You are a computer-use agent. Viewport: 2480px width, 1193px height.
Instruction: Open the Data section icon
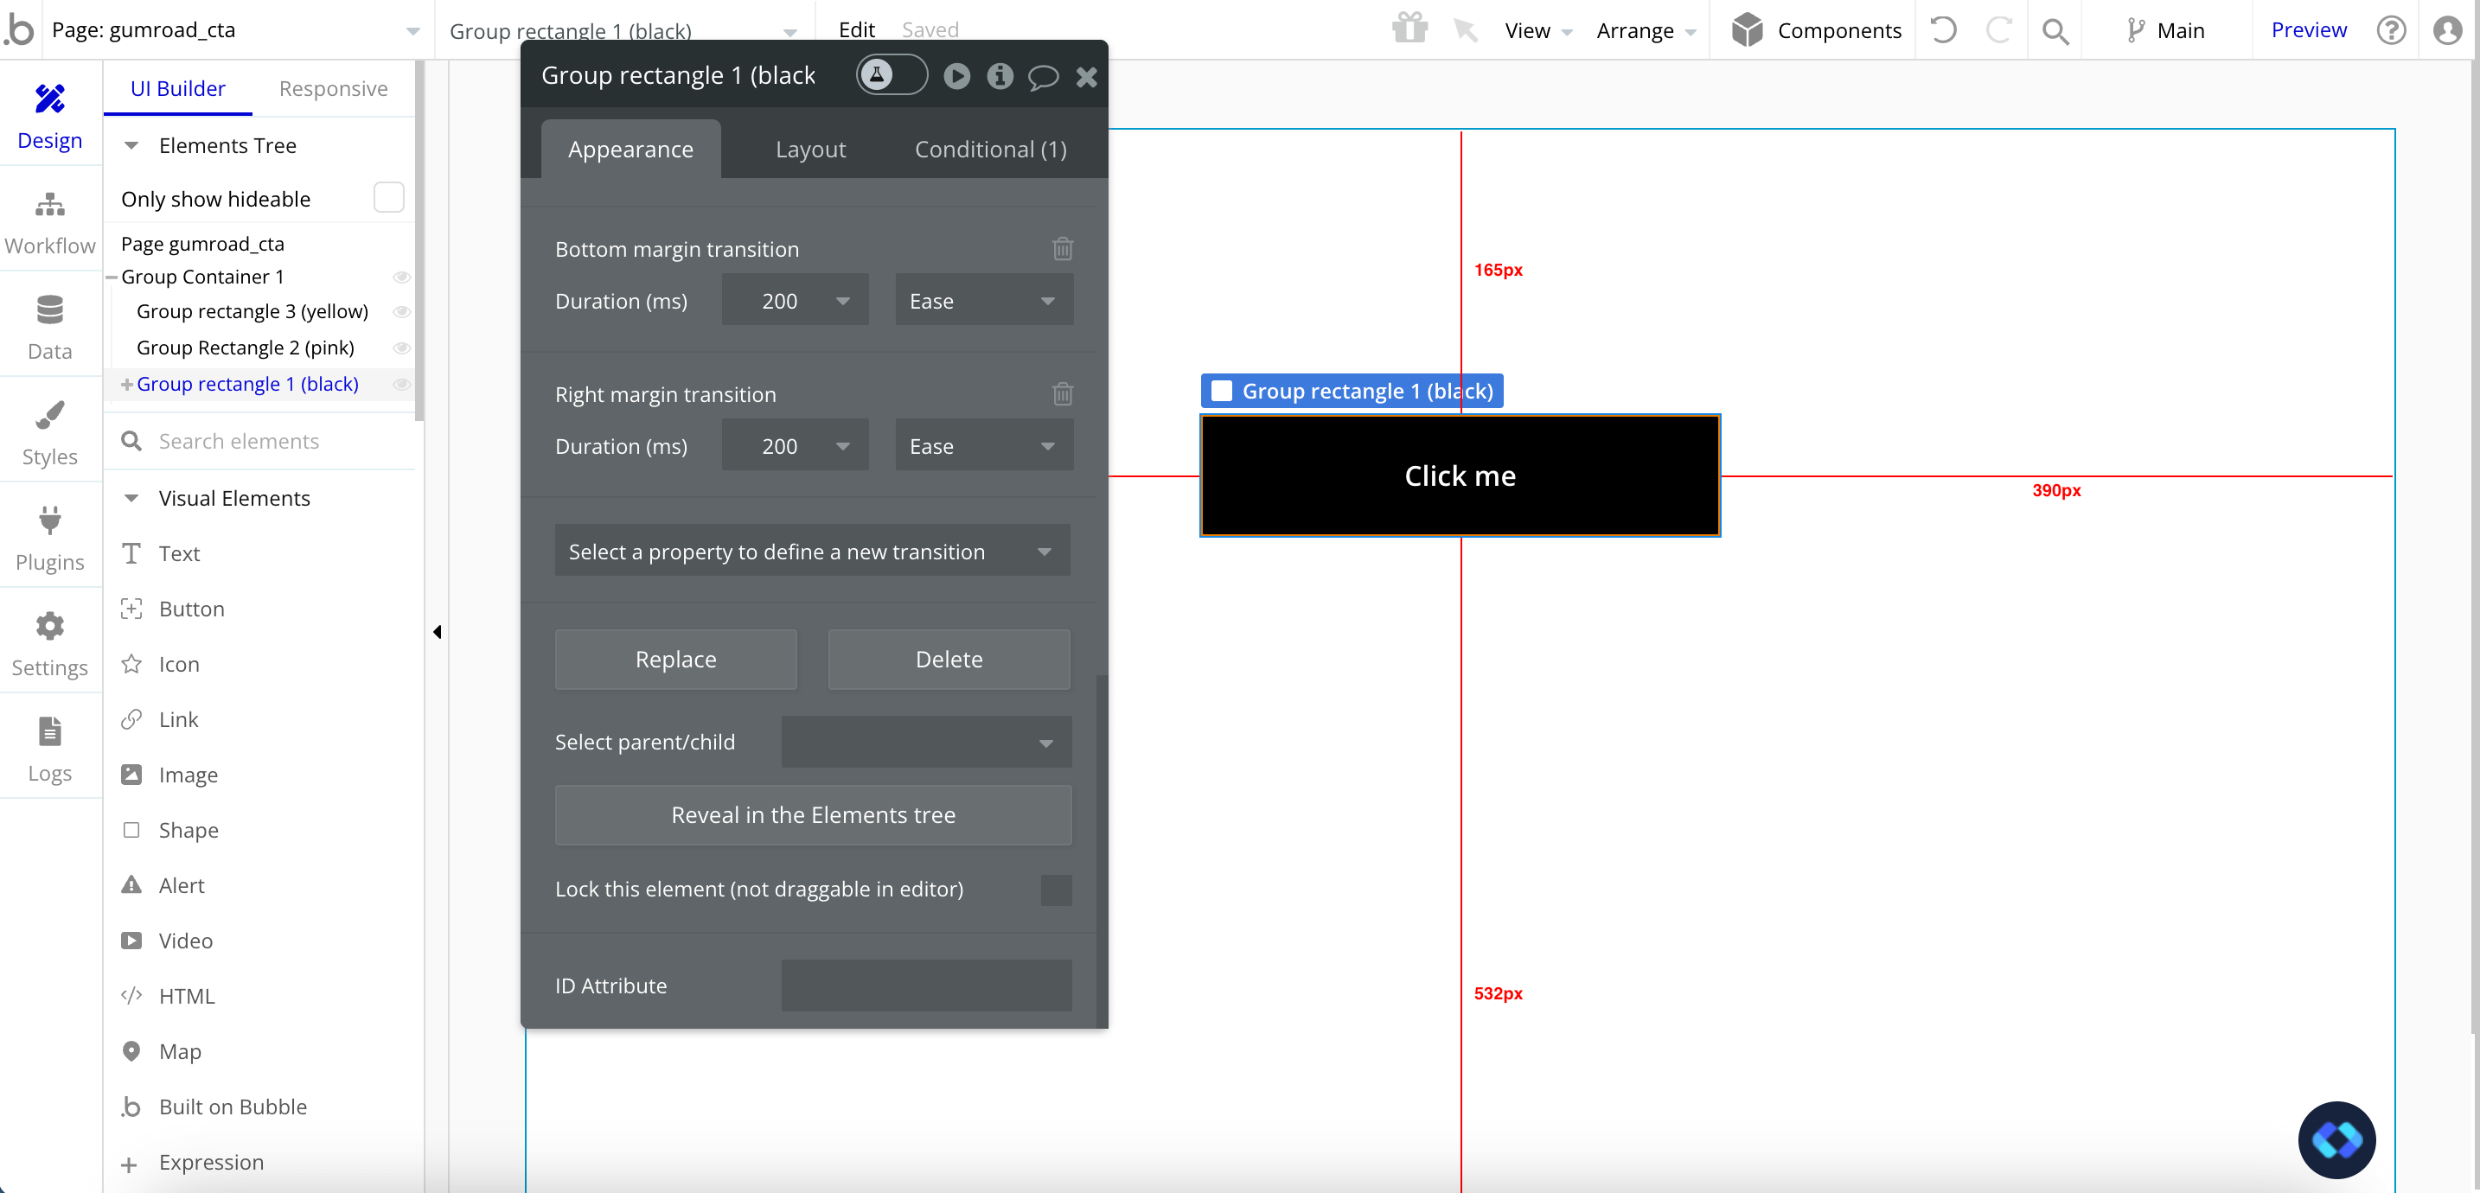click(50, 311)
